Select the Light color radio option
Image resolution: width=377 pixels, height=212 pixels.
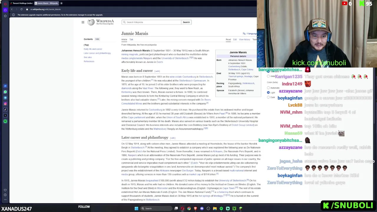268,92
